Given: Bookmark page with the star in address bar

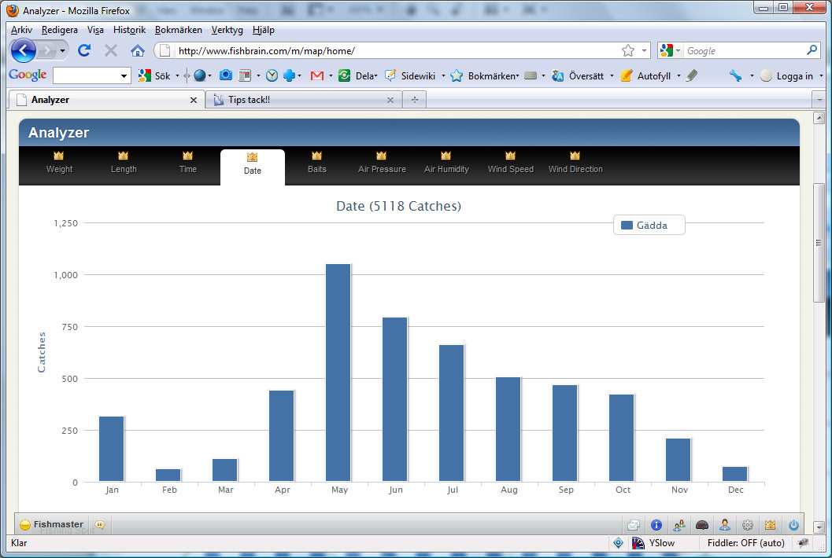Looking at the screenshot, I should [x=627, y=51].
